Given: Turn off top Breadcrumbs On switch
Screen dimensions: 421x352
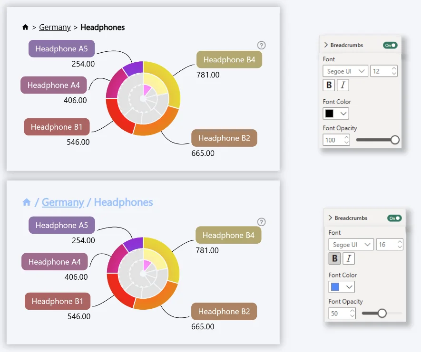Looking at the screenshot, I should 390,45.
